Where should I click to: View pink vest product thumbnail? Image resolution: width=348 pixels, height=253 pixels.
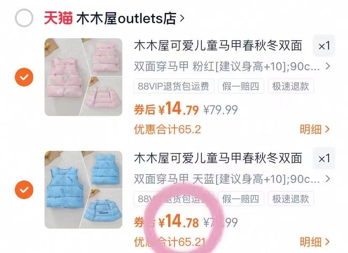(x=84, y=77)
